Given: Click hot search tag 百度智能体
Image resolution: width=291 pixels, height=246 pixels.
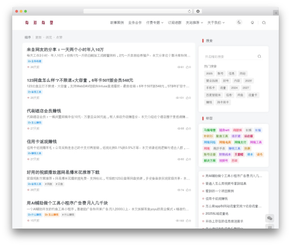Looking at the screenshot, I should click(x=213, y=95).
